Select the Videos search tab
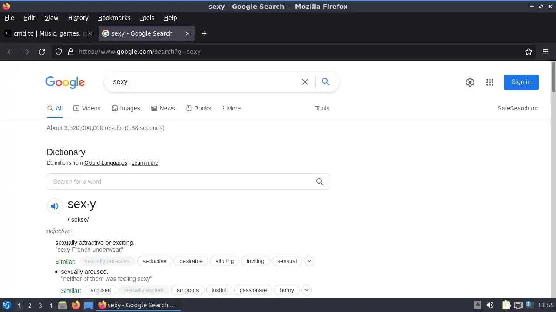This screenshot has height=312, width=556. click(x=87, y=108)
